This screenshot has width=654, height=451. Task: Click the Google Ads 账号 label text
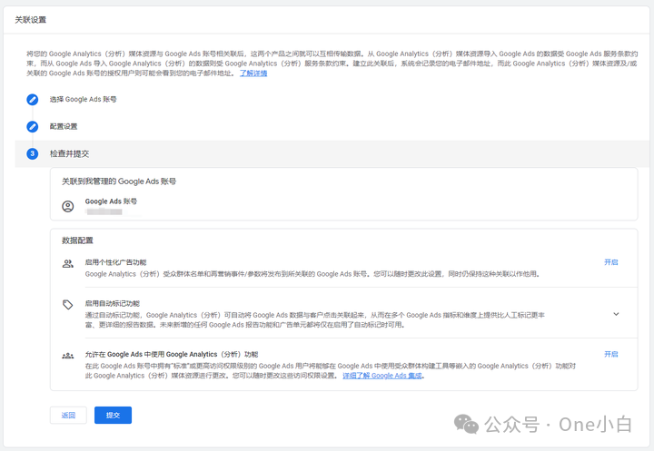pos(111,201)
